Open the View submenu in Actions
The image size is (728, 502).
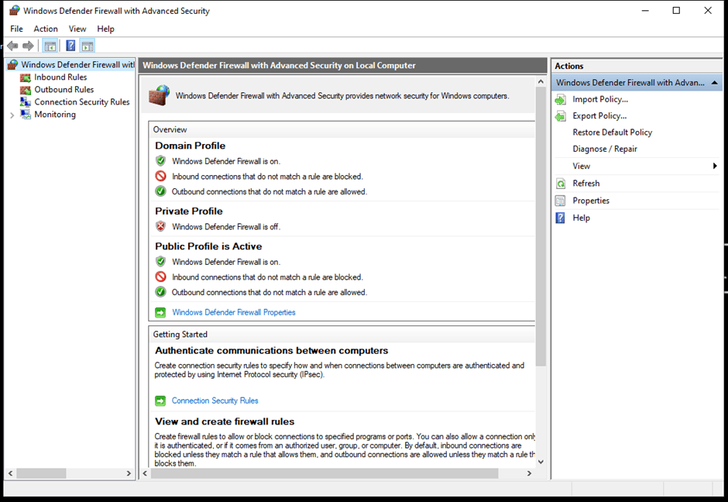point(581,166)
